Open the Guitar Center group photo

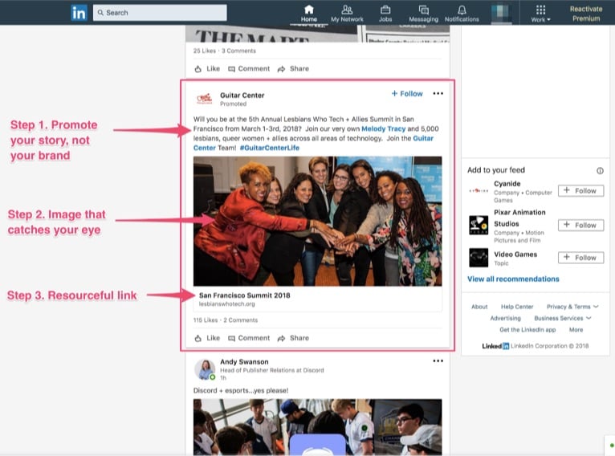click(317, 221)
